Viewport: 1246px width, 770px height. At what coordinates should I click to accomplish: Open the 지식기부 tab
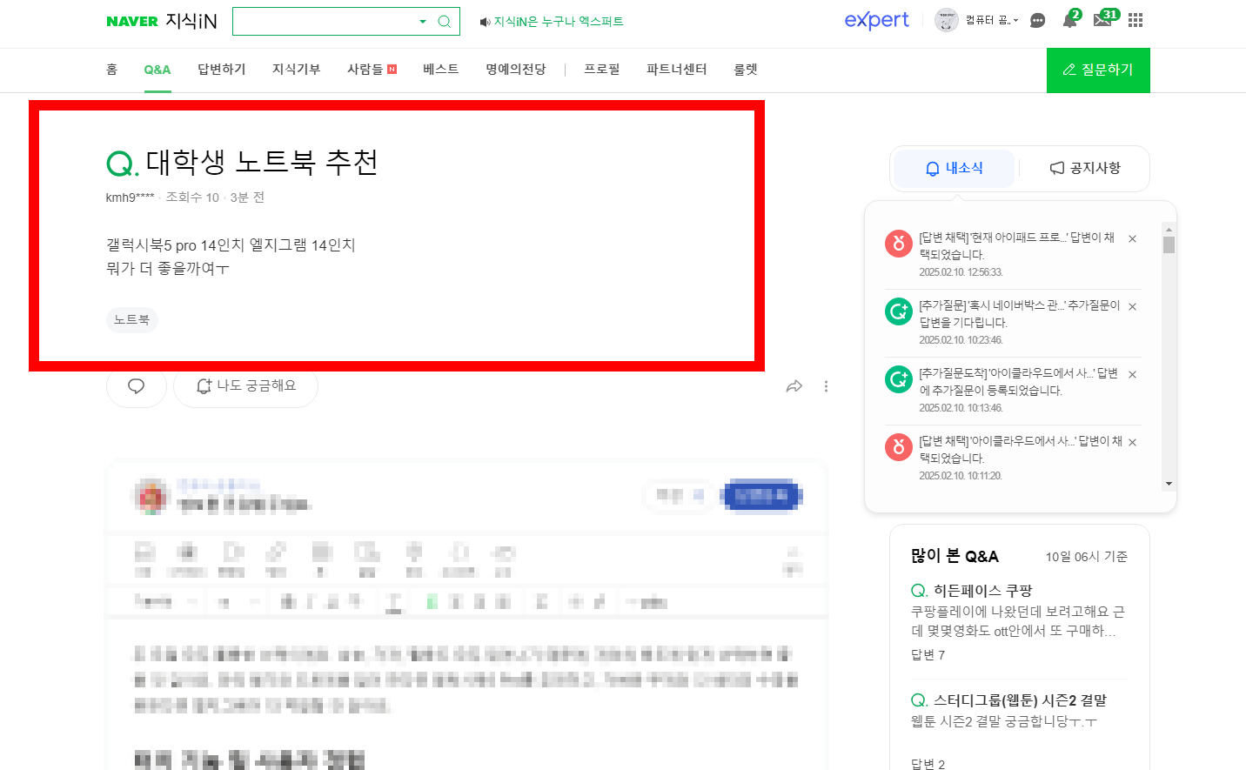[297, 70]
